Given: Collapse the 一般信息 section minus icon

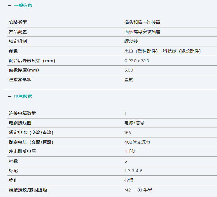Looking at the screenshot, I should tap(10, 6).
